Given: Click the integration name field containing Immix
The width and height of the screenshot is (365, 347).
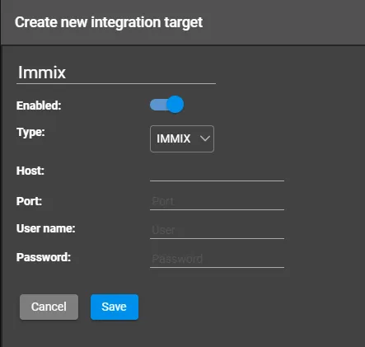Looking at the screenshot, I should point(116,73).
